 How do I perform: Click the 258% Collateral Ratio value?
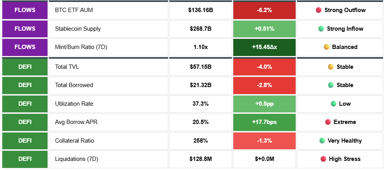(201, 141)
